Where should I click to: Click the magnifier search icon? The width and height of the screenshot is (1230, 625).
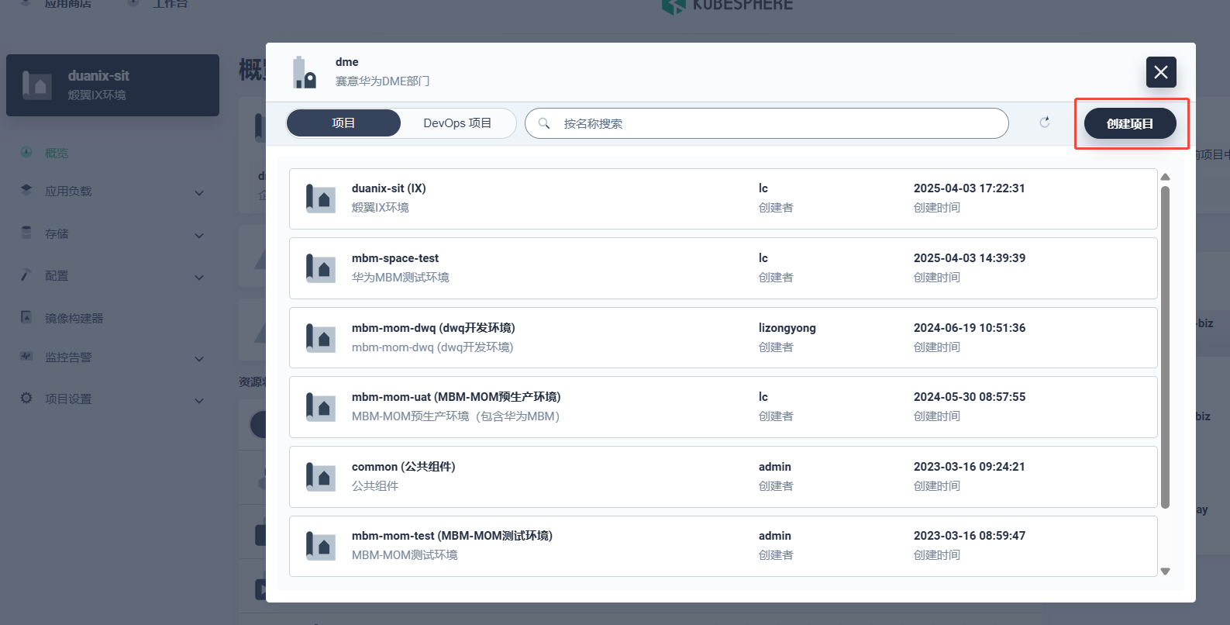tap(544, 123)
